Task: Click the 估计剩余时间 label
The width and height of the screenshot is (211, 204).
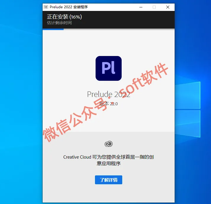Action: [x=59, y=23]
